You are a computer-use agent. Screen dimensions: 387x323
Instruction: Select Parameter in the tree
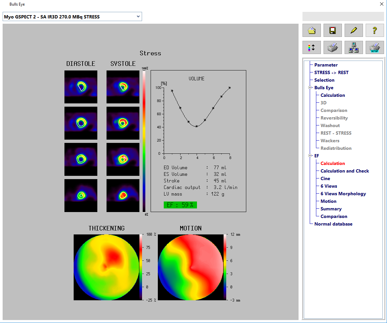click(x=326, y=65)
